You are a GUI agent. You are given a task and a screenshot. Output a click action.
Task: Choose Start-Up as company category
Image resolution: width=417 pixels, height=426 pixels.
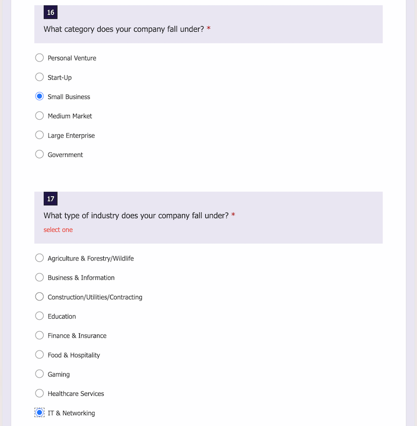pos(40,77)
